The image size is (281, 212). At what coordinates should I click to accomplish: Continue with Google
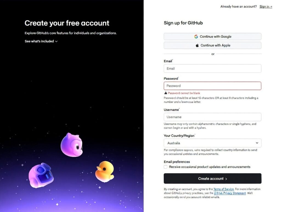pos(213,36)
